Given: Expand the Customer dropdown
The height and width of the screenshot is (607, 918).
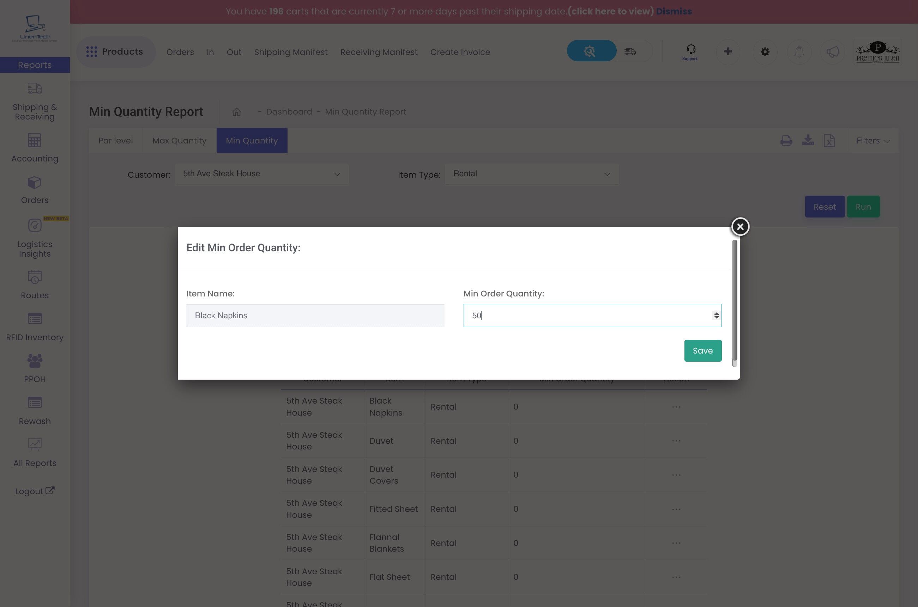Looking at the screenshot, I should pos(261,174).
